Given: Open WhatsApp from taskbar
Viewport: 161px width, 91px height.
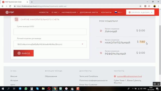Looking at the screenshot, I should tap(26, 89).
